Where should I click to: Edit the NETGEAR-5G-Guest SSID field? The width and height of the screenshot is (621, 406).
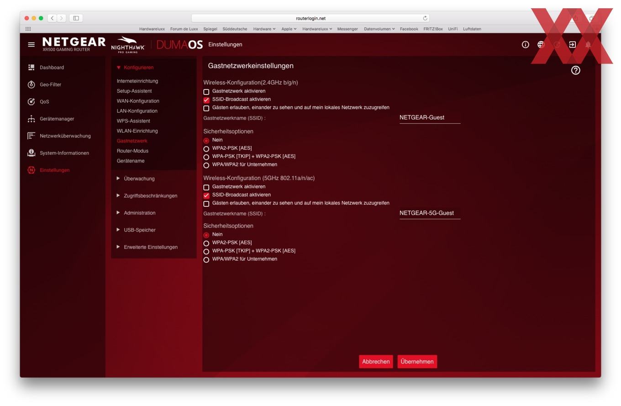point(430,213)
